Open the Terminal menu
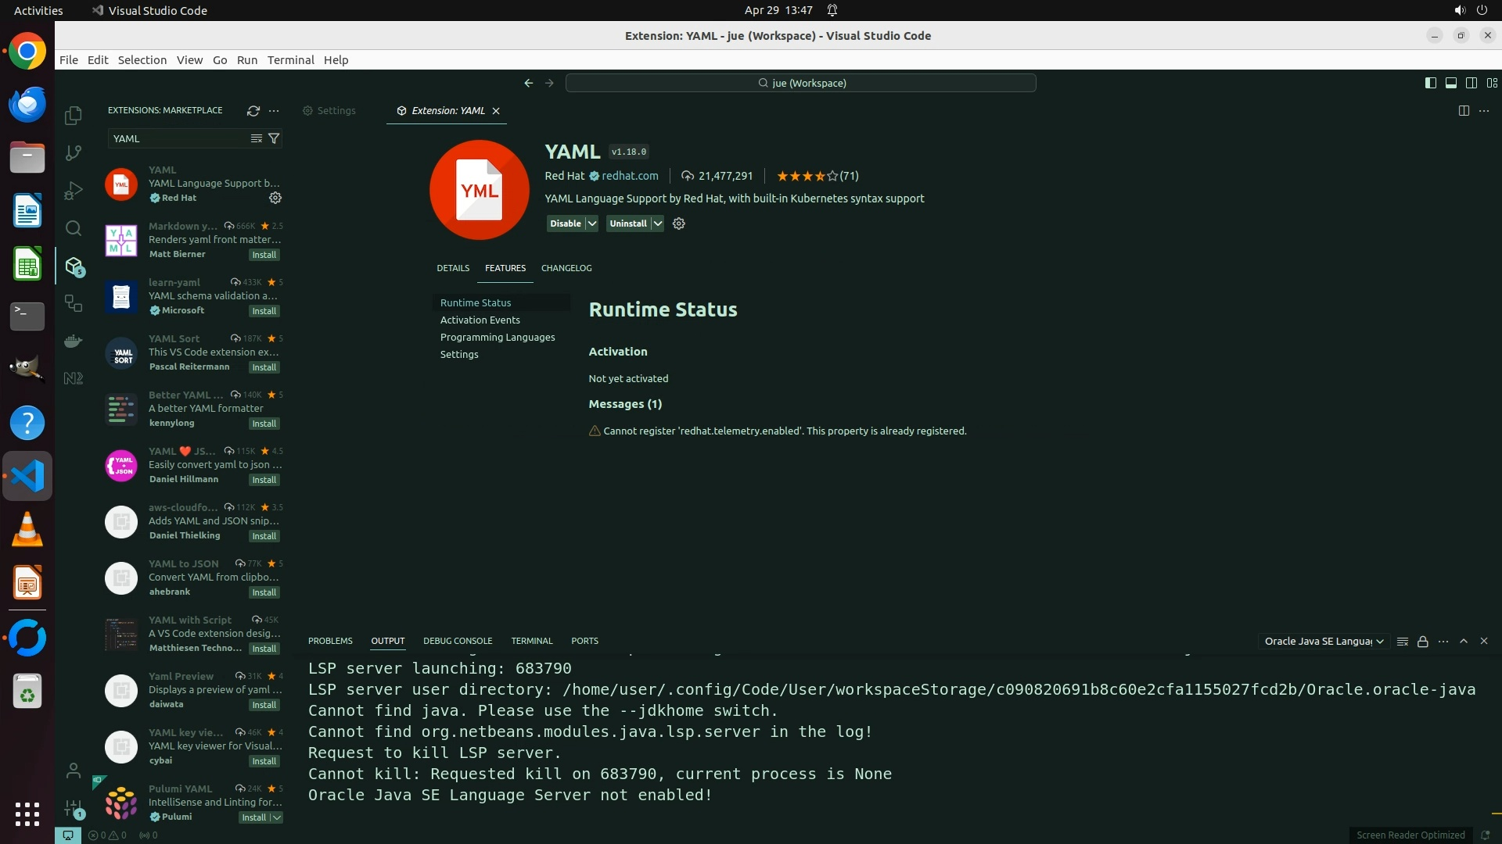The image size is (1502, 844). (290, 60)
